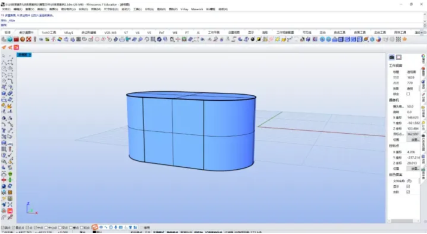This screenshot has width=427, height=234.
Task: Enable the 垂点 object snap checkbox
Action: tap(71, 228)
